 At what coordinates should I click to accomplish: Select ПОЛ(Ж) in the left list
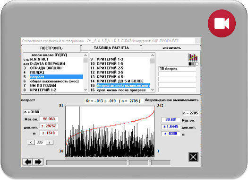(37, 72)
